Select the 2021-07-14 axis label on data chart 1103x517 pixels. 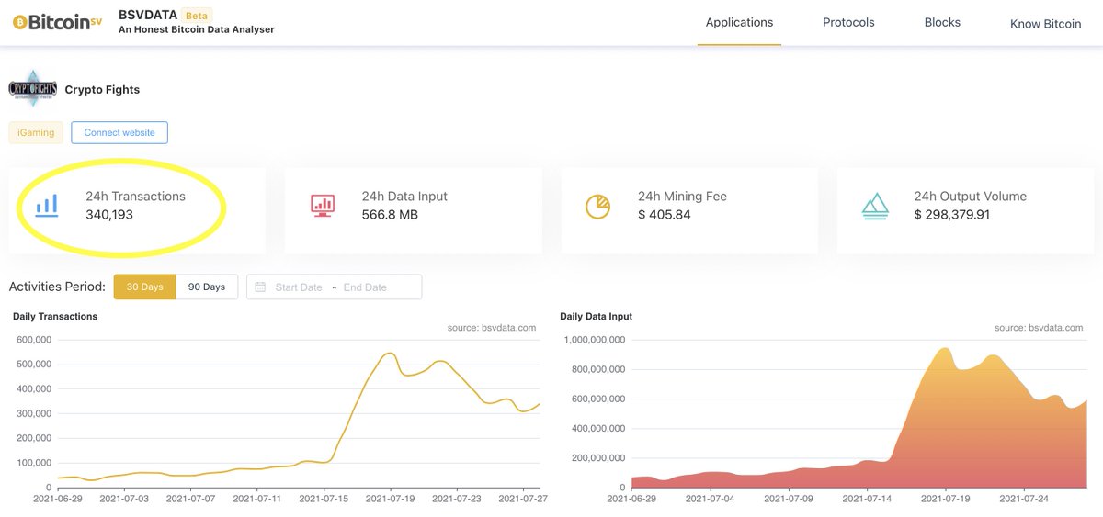(x=868, y=499)
